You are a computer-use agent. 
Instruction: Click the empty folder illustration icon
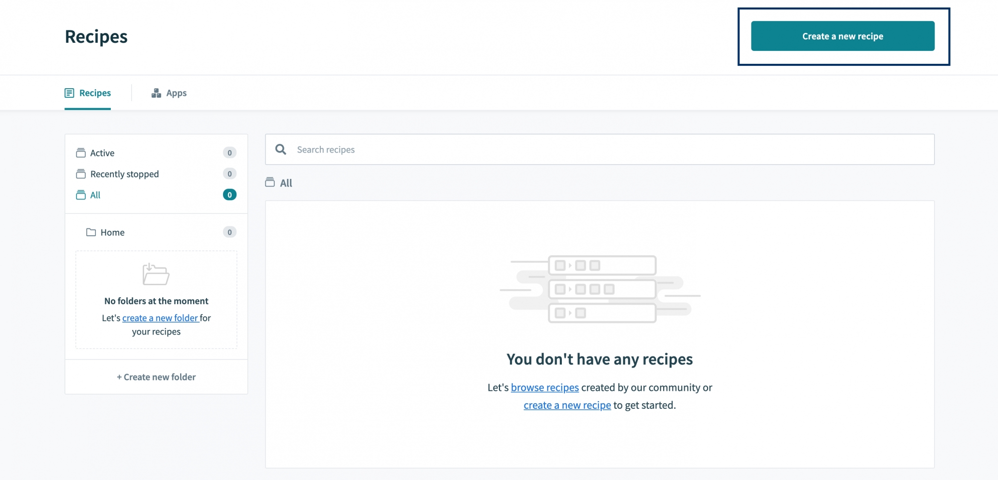coord(156,274)
